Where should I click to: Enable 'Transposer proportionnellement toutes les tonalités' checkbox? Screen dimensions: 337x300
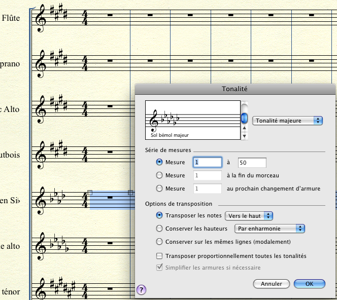pos(160,256)
